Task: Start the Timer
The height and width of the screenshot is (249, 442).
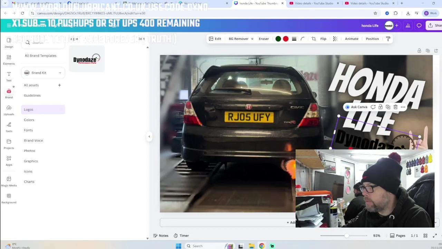Action: (181, 236)
